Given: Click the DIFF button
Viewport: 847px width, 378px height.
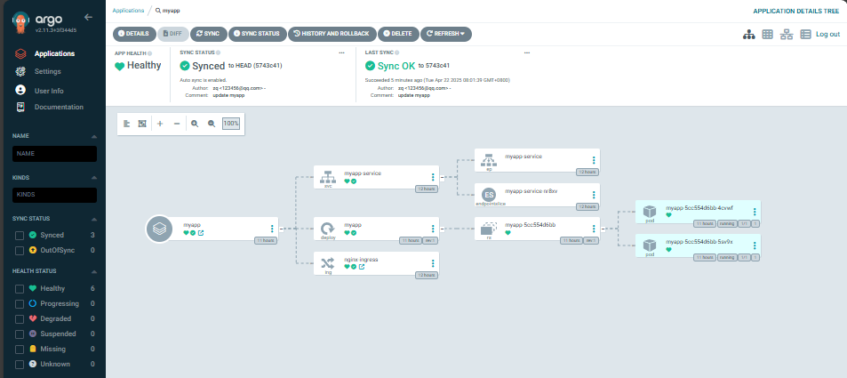Looking at the screenshot, I should point(172,34).
